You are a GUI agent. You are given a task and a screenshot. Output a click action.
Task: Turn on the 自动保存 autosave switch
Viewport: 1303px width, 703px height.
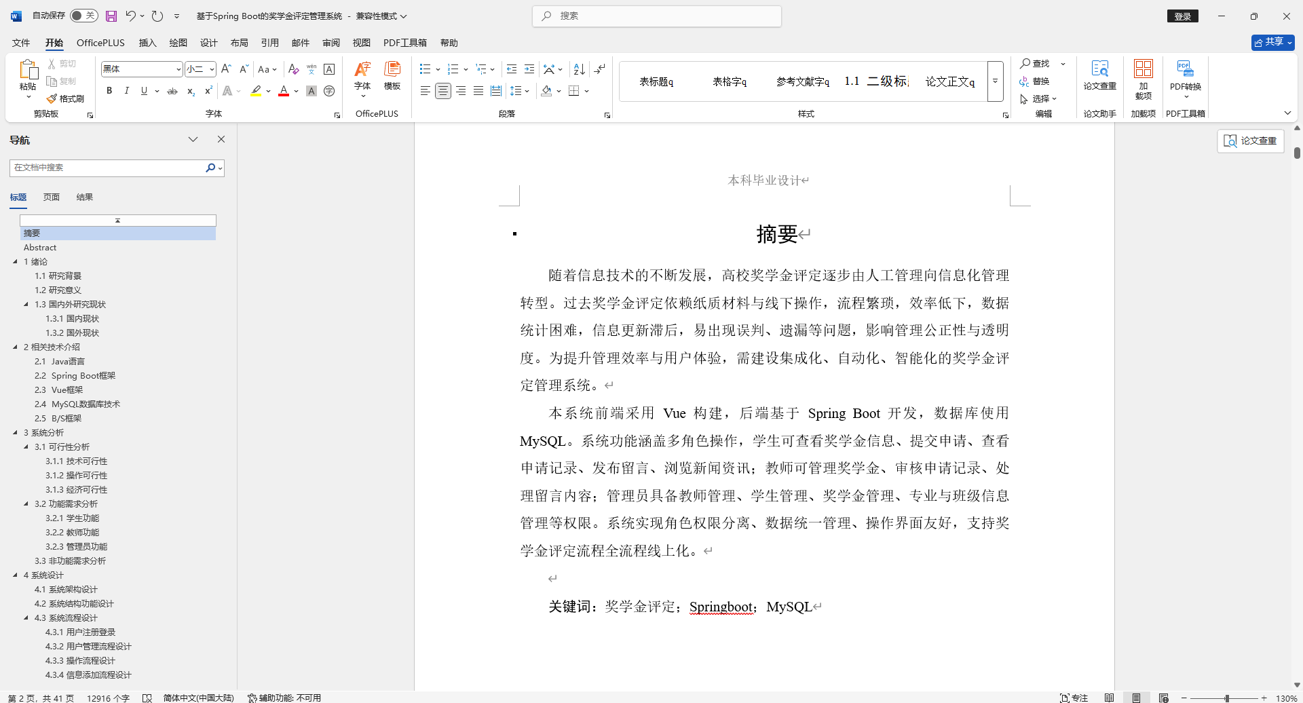83,15
